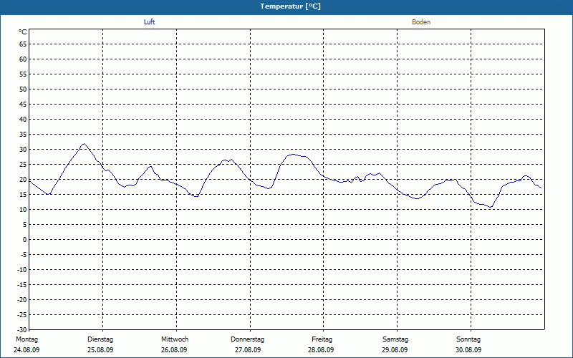Click the Mittwoch day label
This screenshot has height=358, width=573.
click(x=175, y=339)
